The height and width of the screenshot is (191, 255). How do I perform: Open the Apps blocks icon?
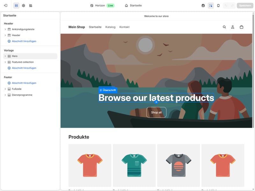point(31,5)
